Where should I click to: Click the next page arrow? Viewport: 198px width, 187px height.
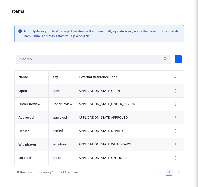click(179, 172)
